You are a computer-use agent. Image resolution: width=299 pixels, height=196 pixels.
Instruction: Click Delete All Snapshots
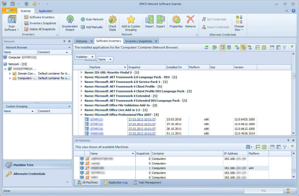click(40, 29)
